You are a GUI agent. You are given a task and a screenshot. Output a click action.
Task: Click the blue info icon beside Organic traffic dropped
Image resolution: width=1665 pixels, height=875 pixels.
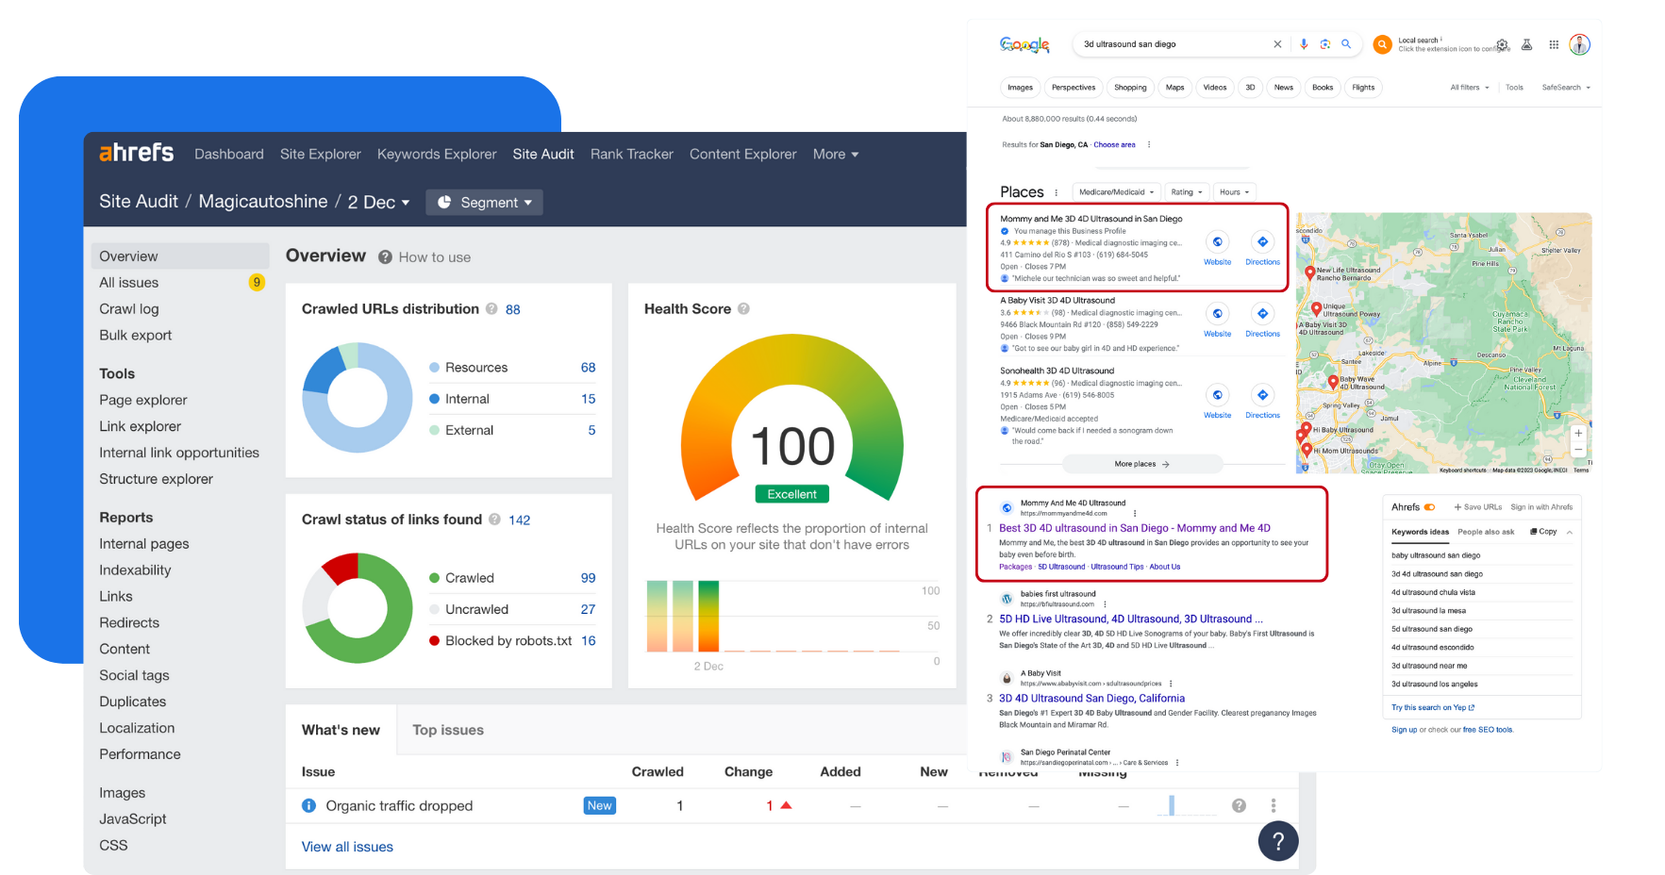(x=308, y=805)
